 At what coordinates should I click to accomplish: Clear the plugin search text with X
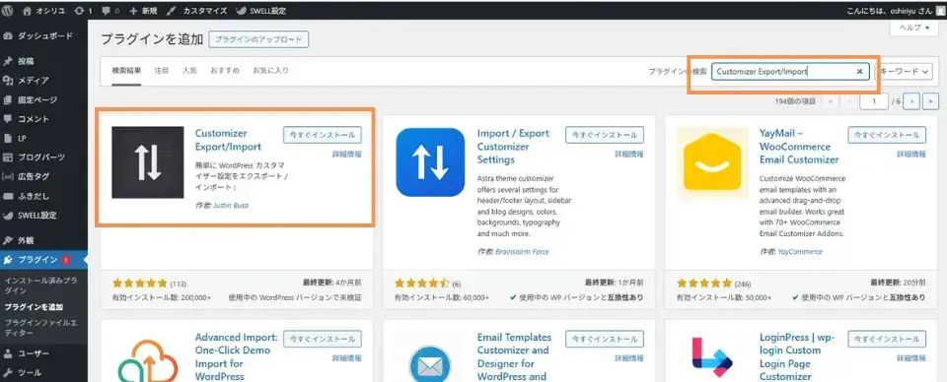tap(859, 72)
